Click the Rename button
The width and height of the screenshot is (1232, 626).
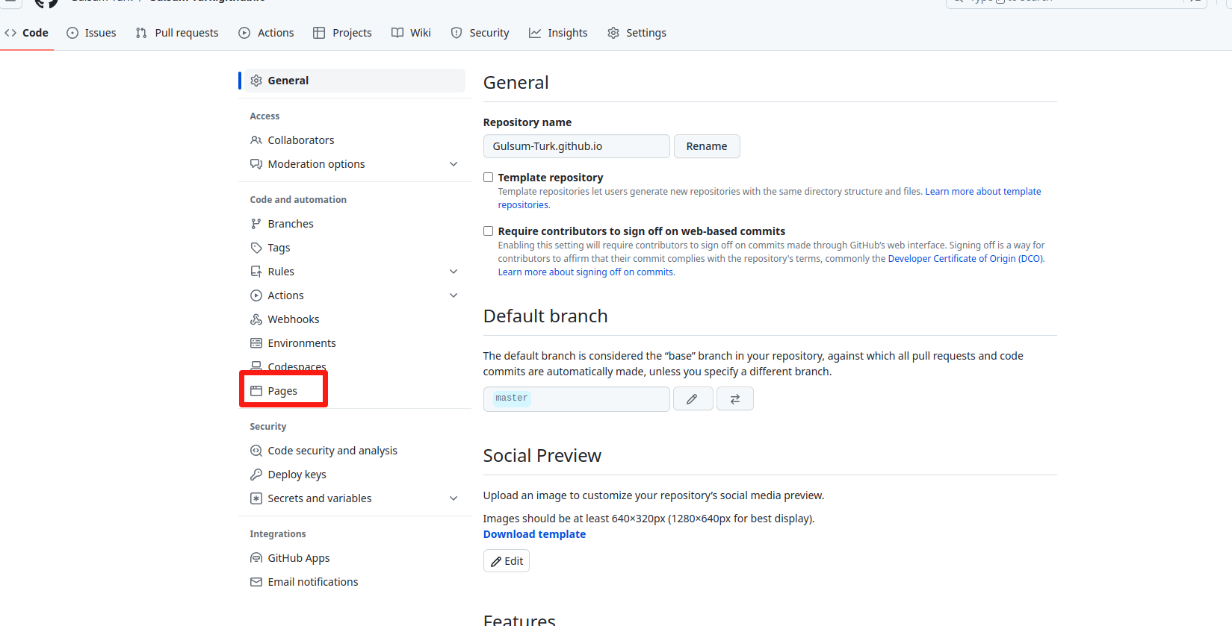tap(707, 146)
